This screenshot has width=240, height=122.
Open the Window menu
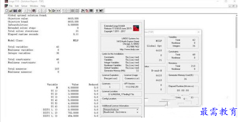tap(34, 6)
